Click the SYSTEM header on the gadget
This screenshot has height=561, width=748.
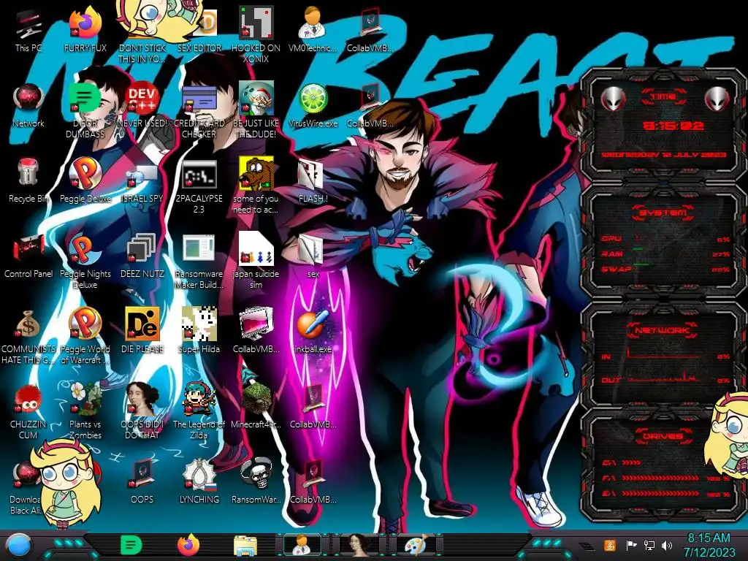(663, 213)
